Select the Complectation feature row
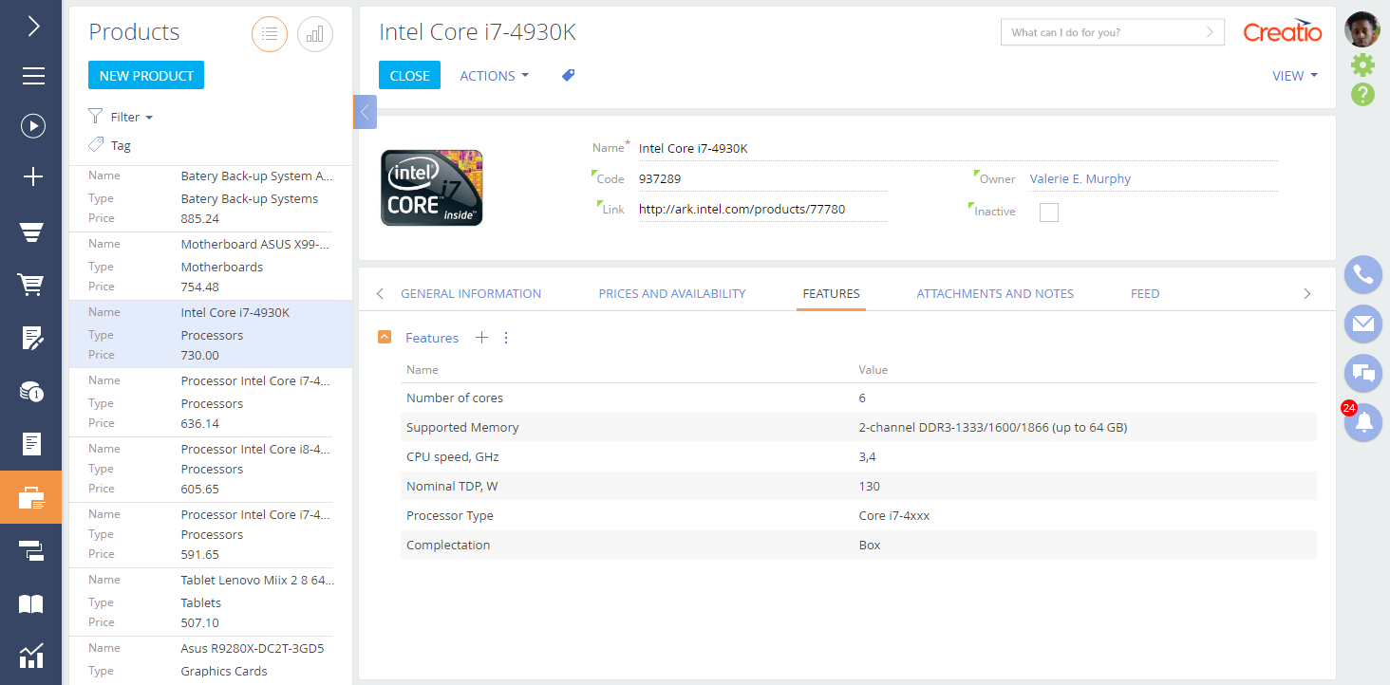 tap(858, 545)
